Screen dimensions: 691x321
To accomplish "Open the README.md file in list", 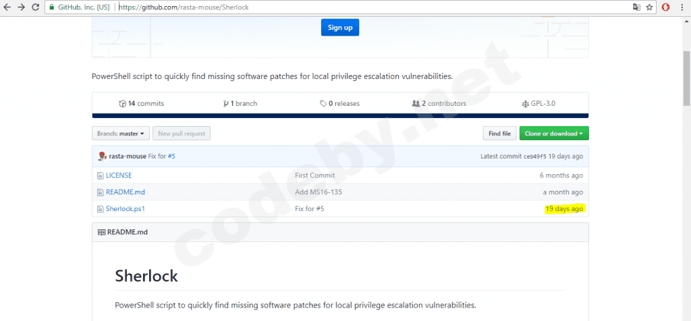I will tap(125, 192).
